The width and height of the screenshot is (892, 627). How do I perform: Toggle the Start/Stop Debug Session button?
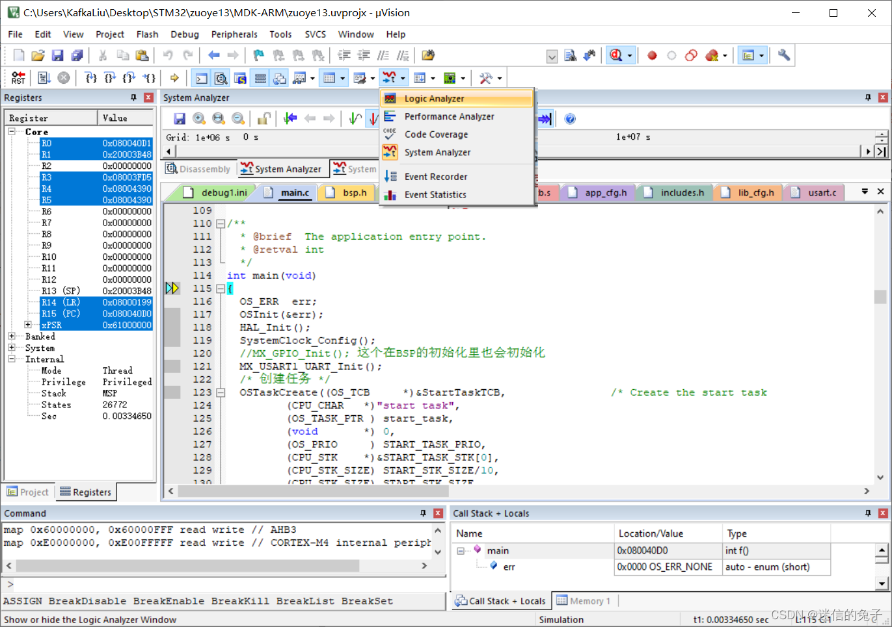point(615,56)
